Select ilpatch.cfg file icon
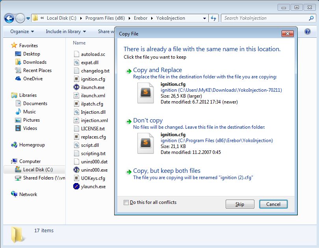Screen dimensions: 319x248 [76, 104]
